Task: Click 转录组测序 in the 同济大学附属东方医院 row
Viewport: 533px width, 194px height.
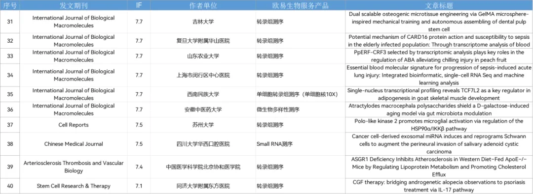Action: tap(270, 186)
